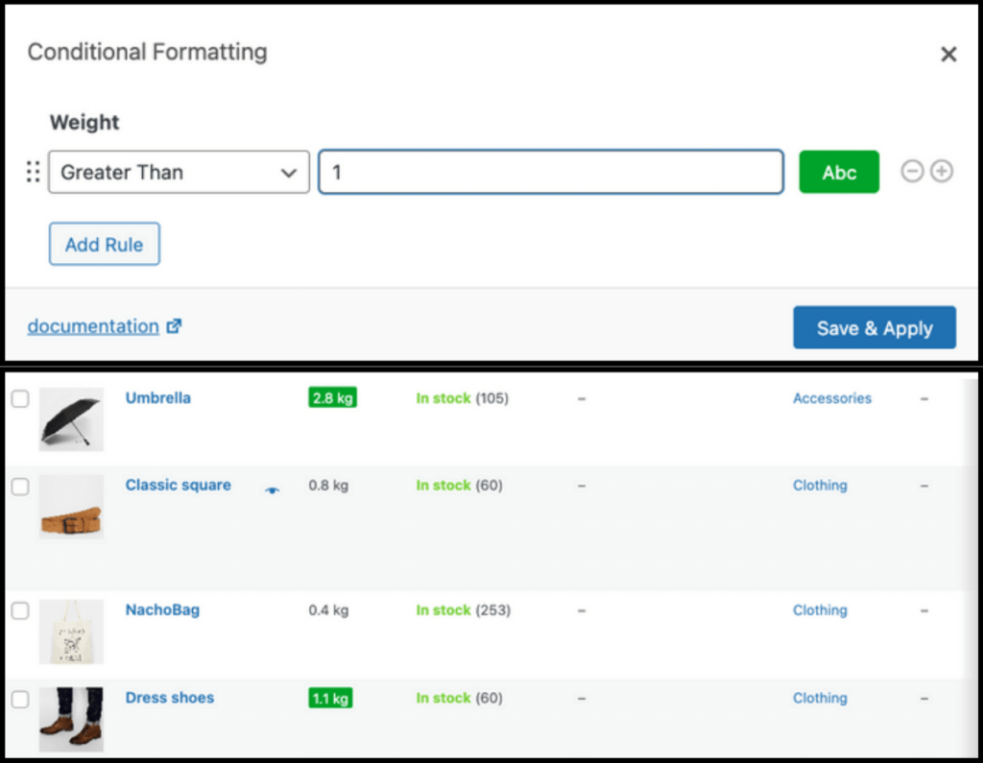Click the eye icon beside Classic square
This screenshot has width=983, height=763.
pos(273,490)
